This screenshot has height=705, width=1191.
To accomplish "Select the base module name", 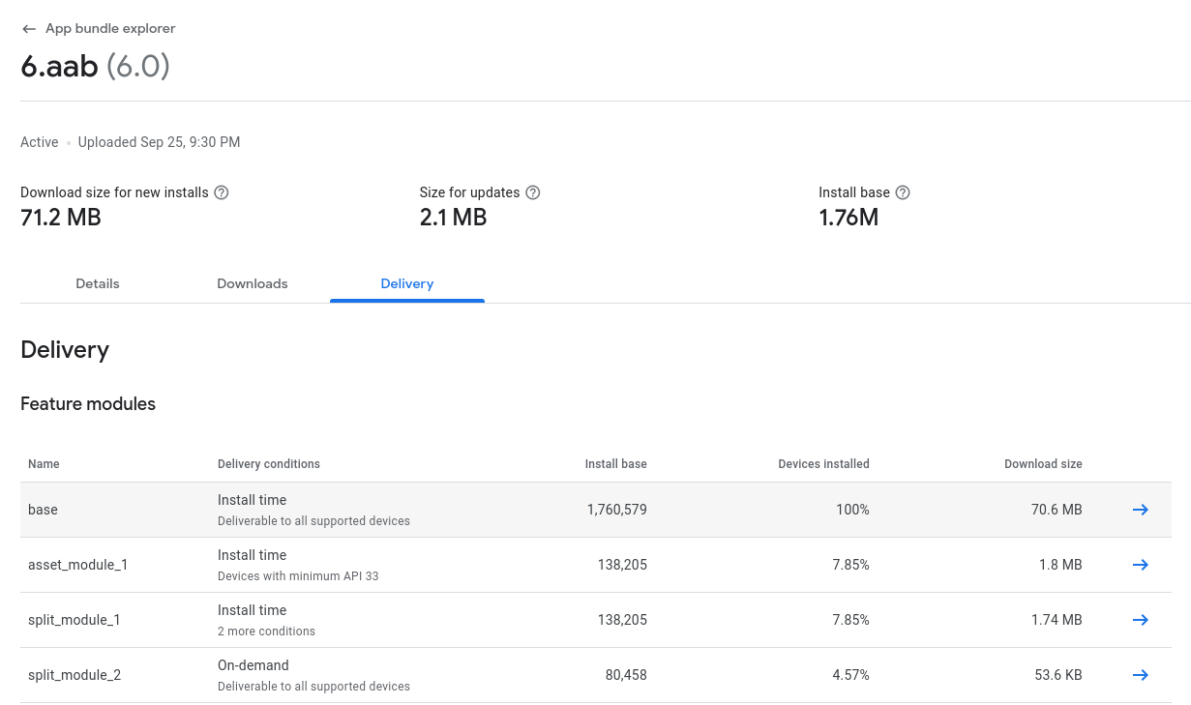I will point(43,510).
